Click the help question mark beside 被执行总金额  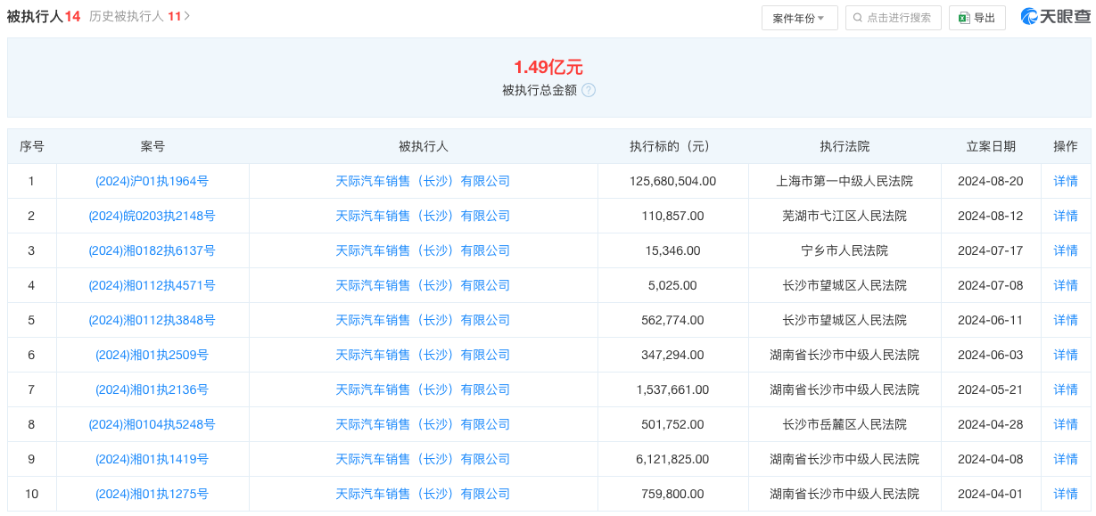[x=589, y=90]
